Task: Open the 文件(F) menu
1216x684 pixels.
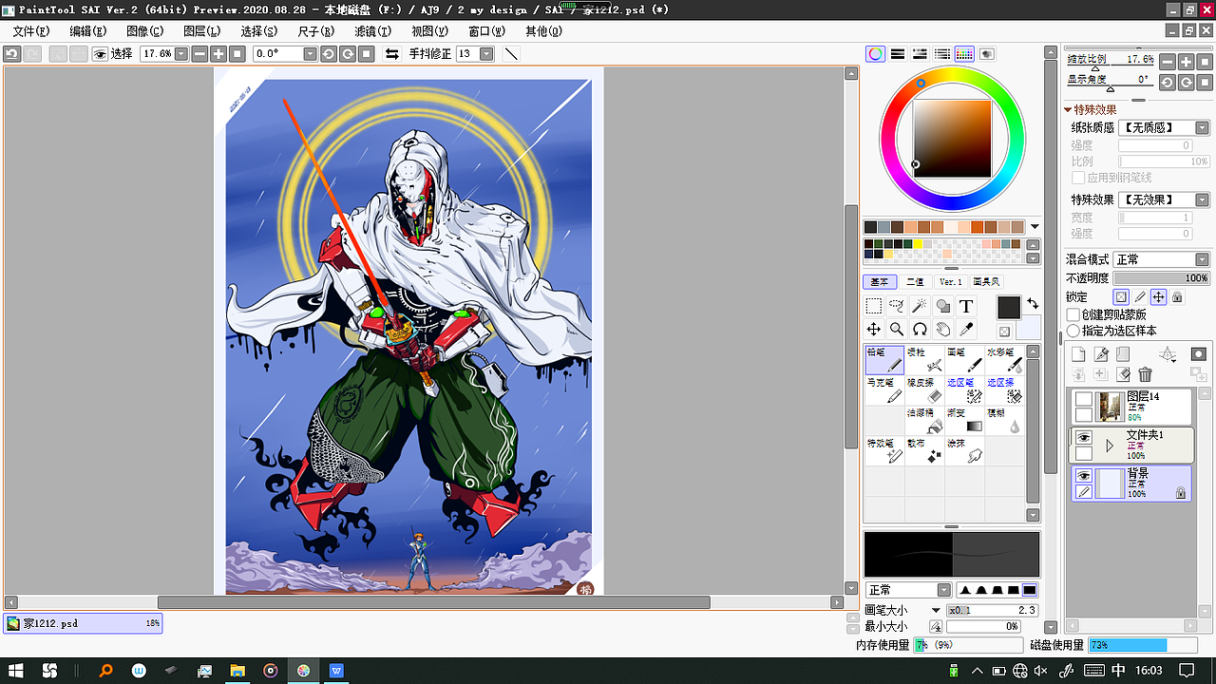Action: pos(31,31)
